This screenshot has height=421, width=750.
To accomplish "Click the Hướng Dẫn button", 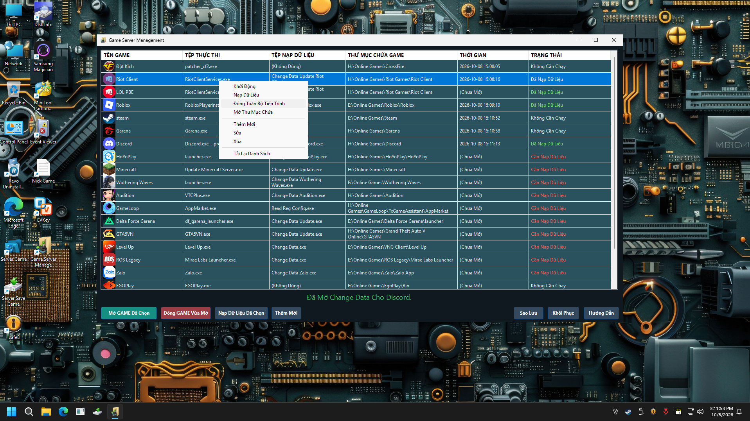I will coord(601,313).
